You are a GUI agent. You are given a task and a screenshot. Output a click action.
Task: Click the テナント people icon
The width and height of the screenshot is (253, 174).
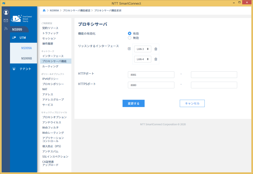pyautogui.click(x=14, y=69)
